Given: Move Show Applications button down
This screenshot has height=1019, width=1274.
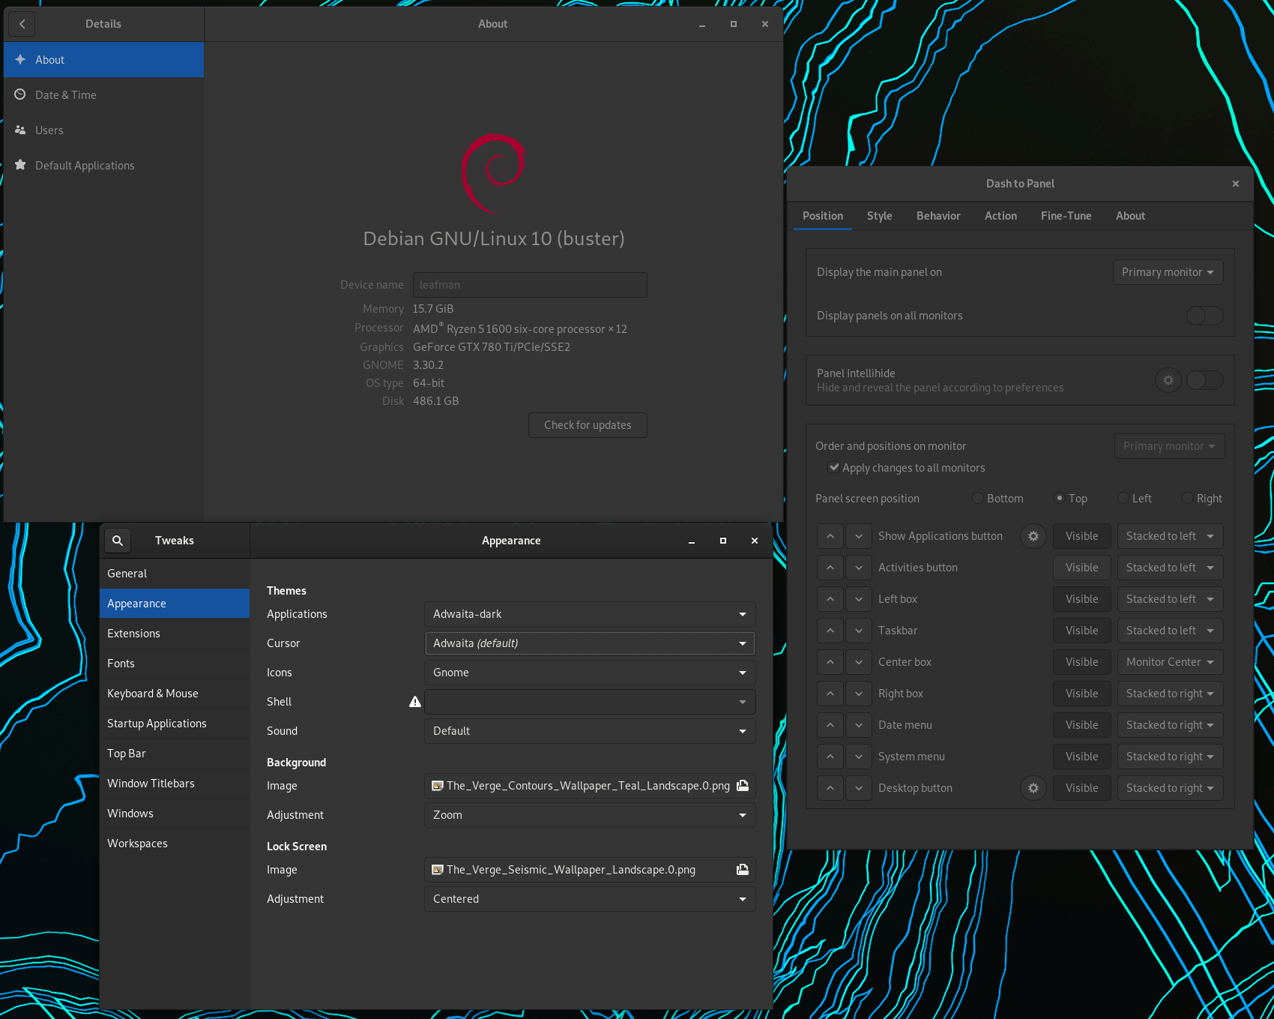Looking at the screenshot, I should (x=859, y=536).
